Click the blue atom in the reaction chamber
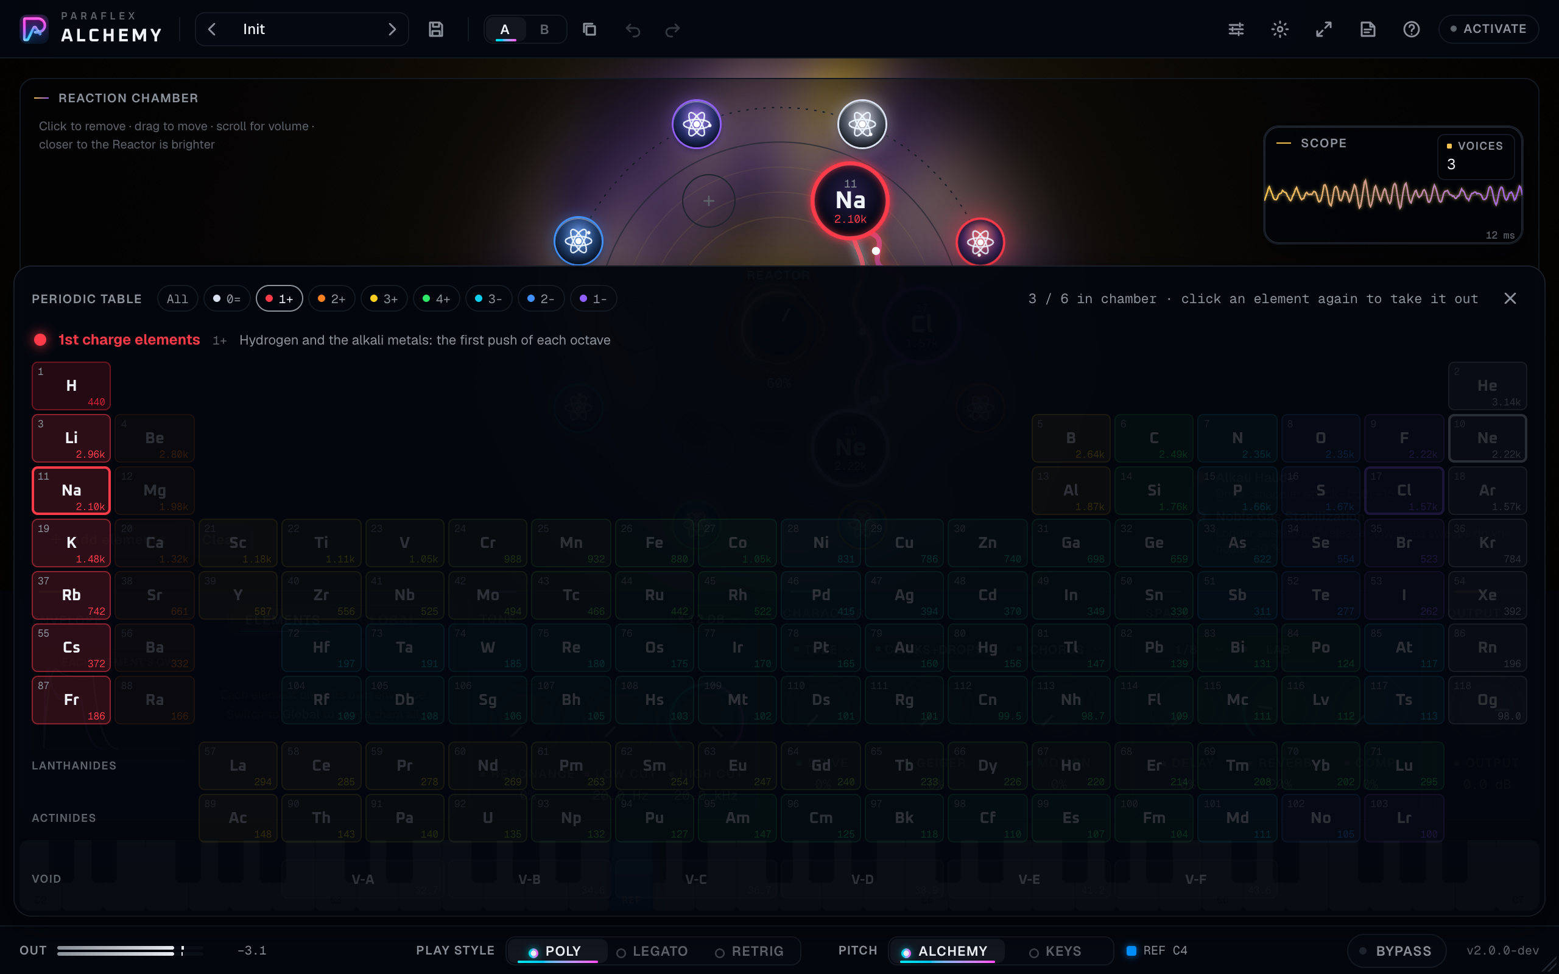The width and height of the screenshot is (1559, 974). click(579, 241)
